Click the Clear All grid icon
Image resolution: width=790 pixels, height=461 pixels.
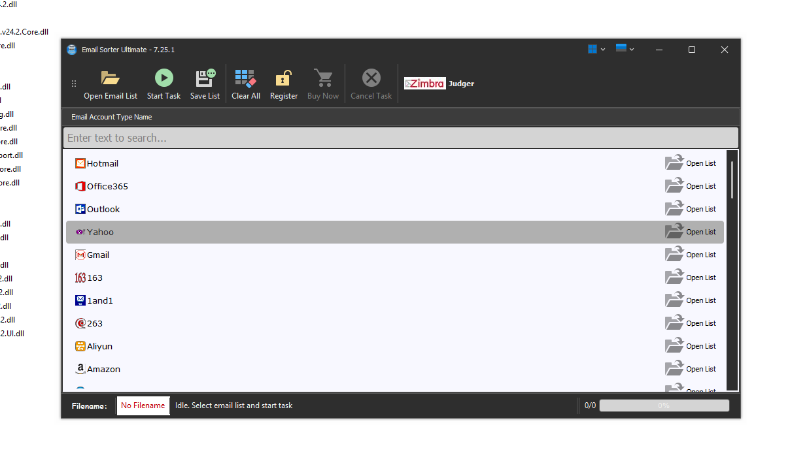245,78
